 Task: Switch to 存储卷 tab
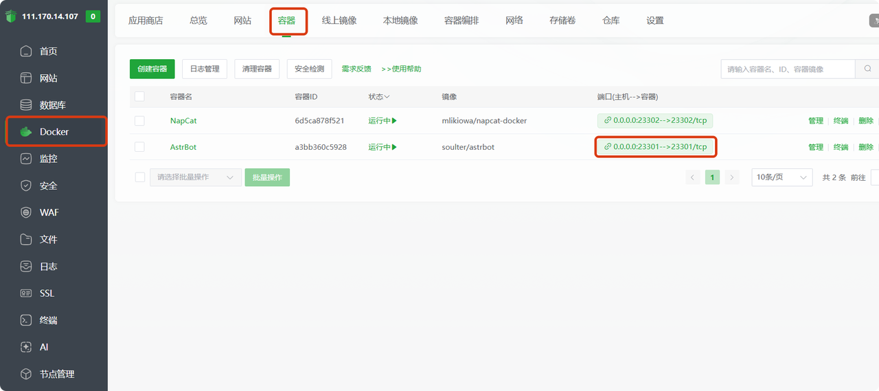562,21
